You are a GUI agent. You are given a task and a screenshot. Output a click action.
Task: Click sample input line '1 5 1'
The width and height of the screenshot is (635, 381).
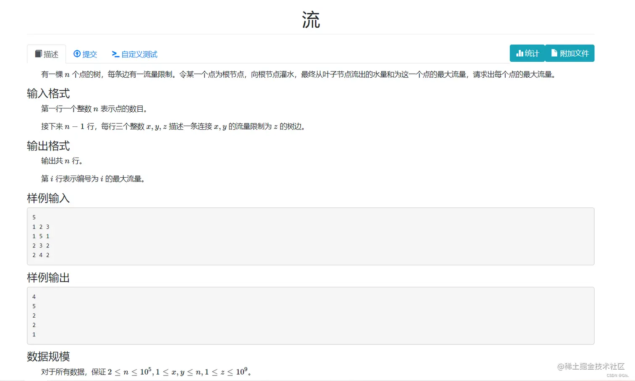pos(41,236)
